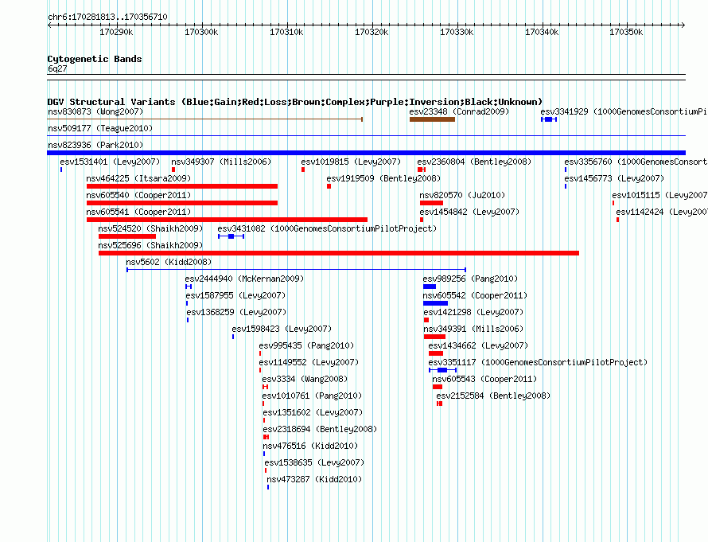Open esv23348 (Conrad2009) label
This screenshot has height=542, width=708.
[x=459, y=111]
